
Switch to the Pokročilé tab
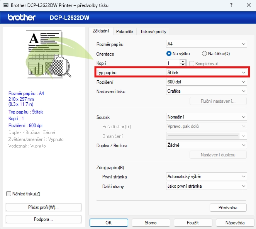[124, 32]
